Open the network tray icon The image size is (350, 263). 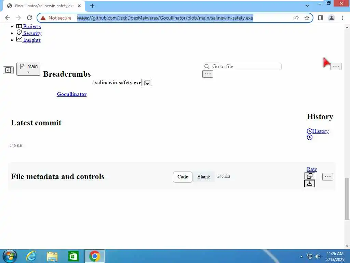[x=310, y=256]
